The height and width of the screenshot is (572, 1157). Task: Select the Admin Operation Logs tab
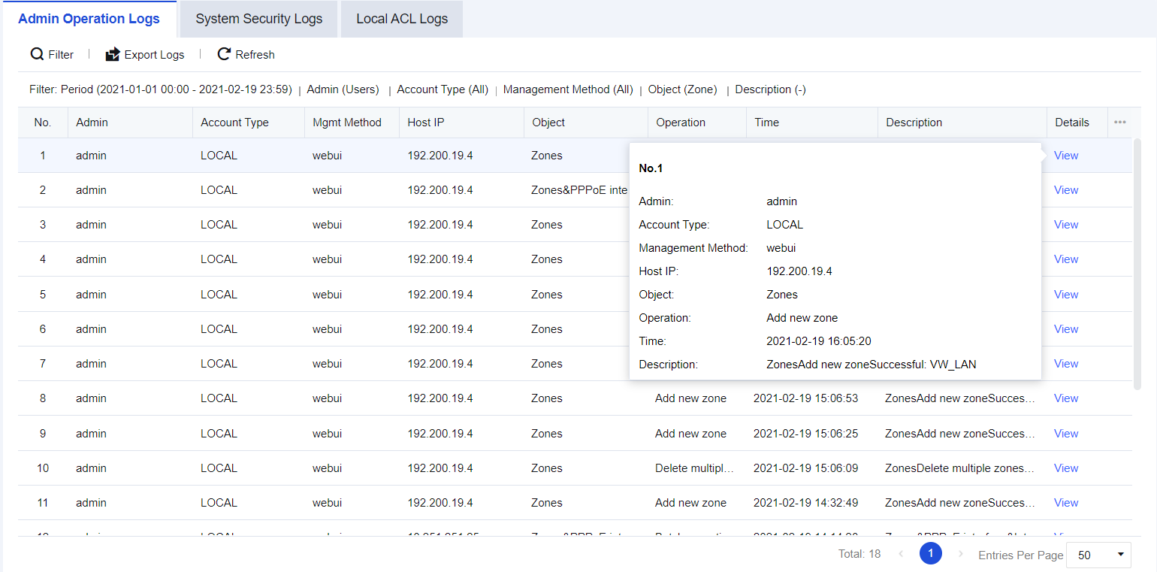(x=89, y=19)
